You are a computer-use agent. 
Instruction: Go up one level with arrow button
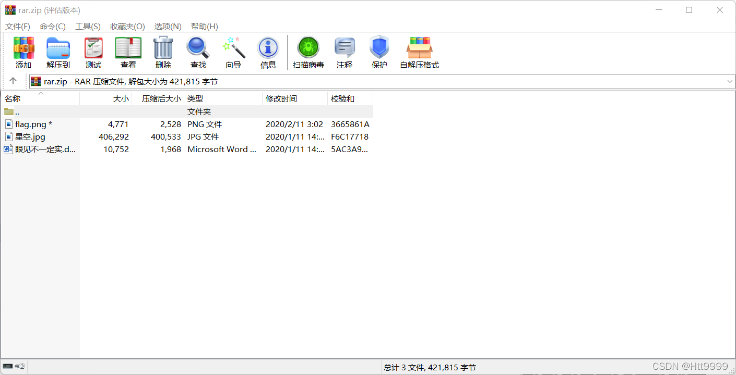coord(13,81)
